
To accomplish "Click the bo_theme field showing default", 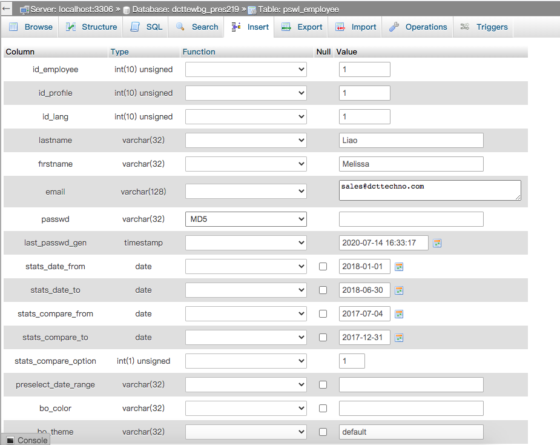I will [411, 432].
